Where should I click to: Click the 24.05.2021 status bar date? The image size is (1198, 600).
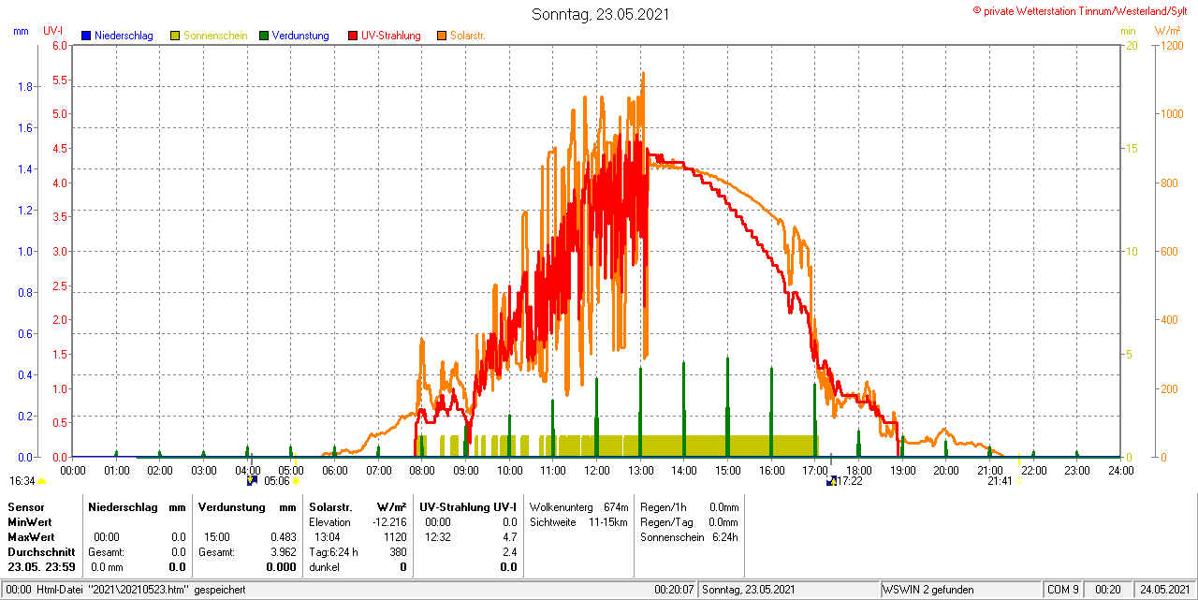click(x=1164, y=590)
